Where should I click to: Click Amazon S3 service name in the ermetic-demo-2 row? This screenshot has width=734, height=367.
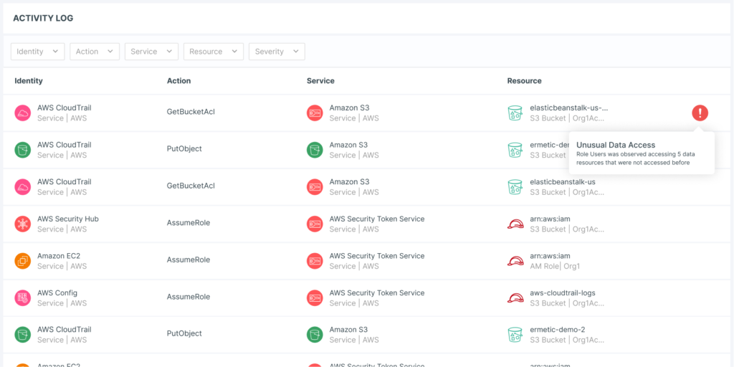click(x=349, y=330)
